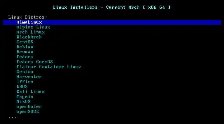Choose the Gentoo installer
This screenshot has height=124, width=224.
[x=25, y=72]
